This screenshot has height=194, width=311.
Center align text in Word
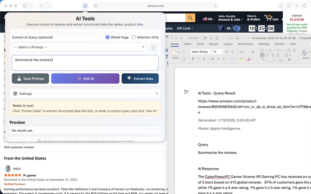(x=267, y=55)
